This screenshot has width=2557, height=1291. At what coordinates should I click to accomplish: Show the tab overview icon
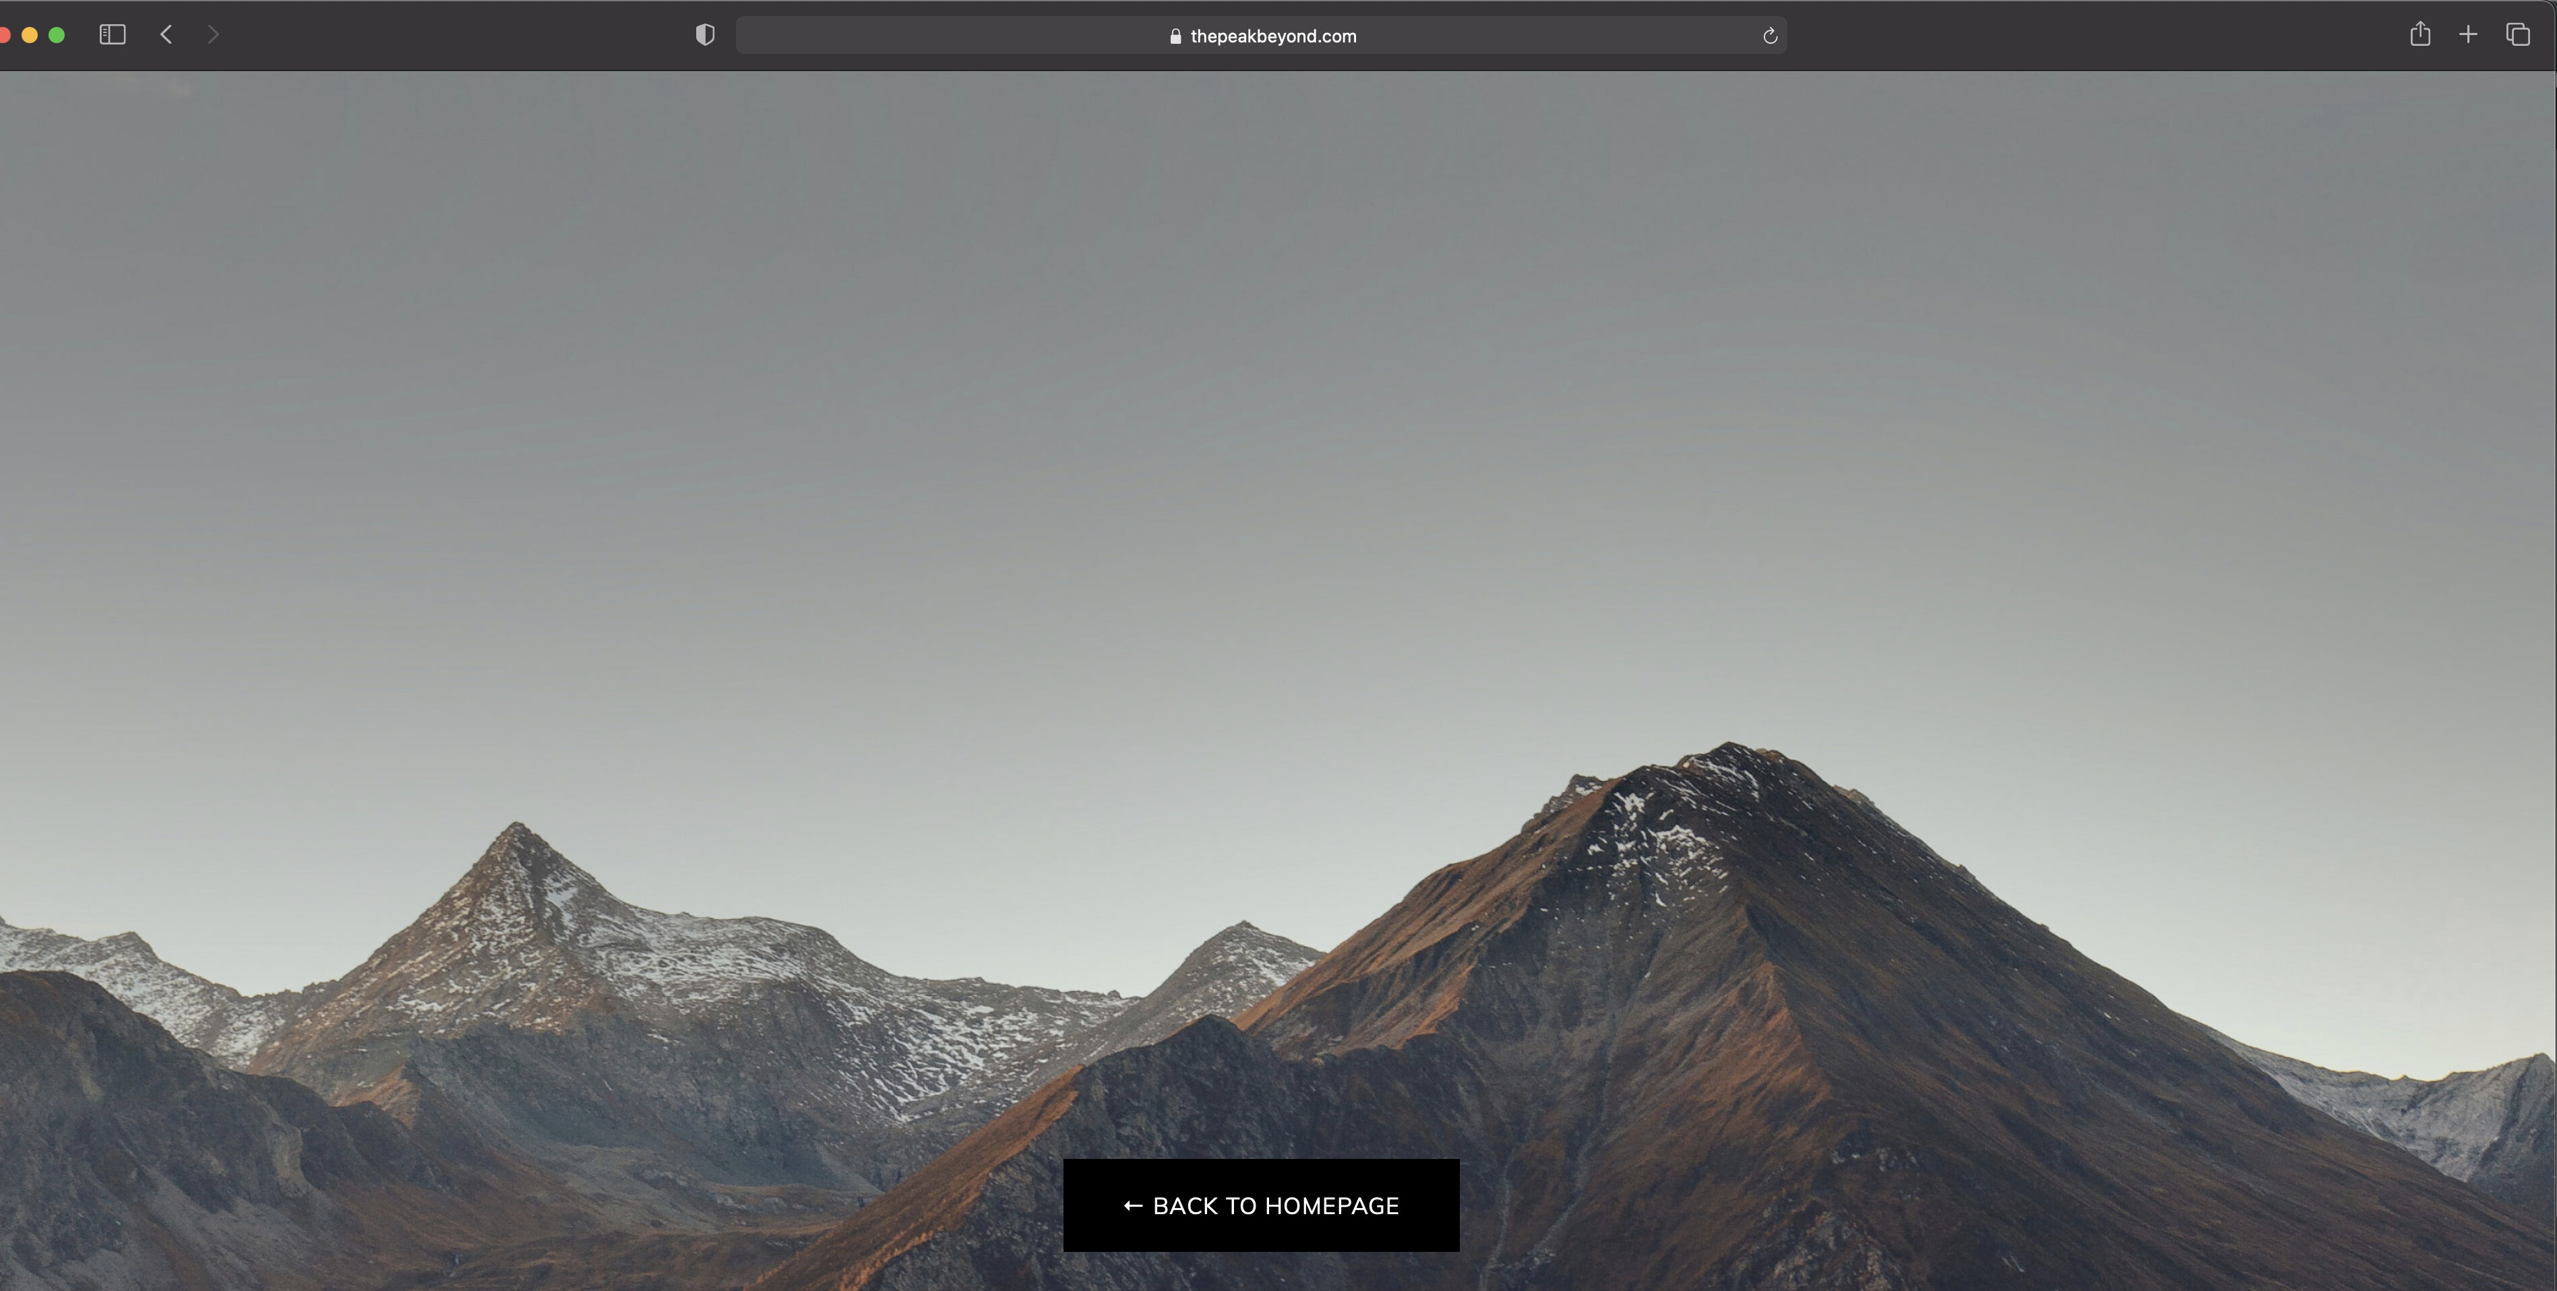[2517, 35]
